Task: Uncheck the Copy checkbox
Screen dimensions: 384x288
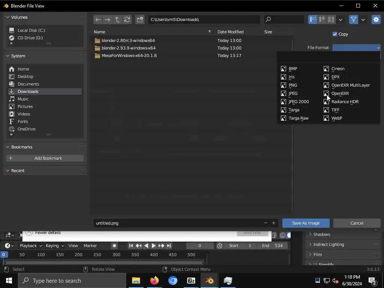Action: (x=335, y=34)
